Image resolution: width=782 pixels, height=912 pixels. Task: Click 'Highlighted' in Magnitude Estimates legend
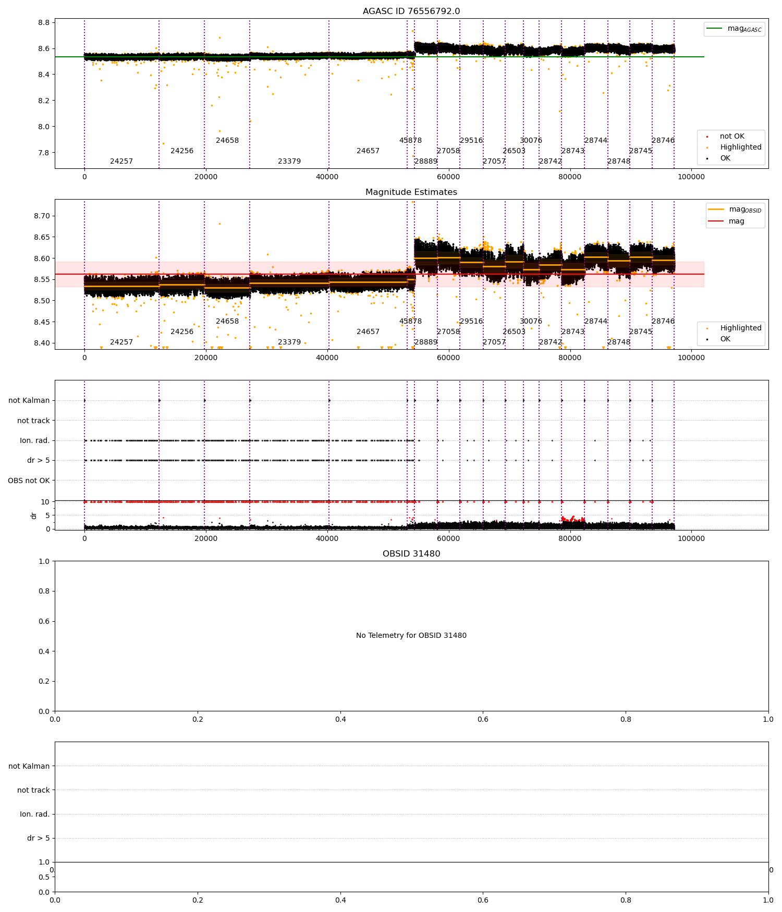pyautogui.click(x=741, y=328)
